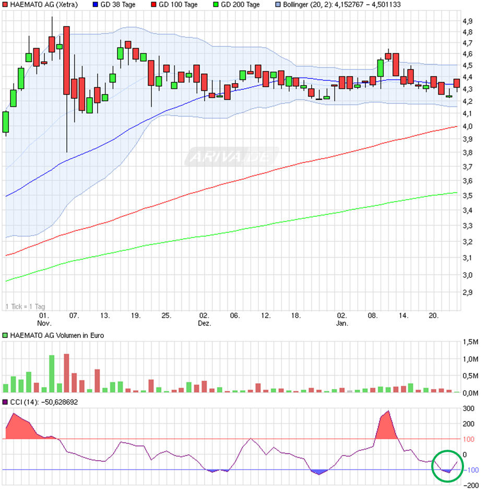The image size is (488, 491).
Task: Click the '13.' date axis label
Action: click(105, 315)
